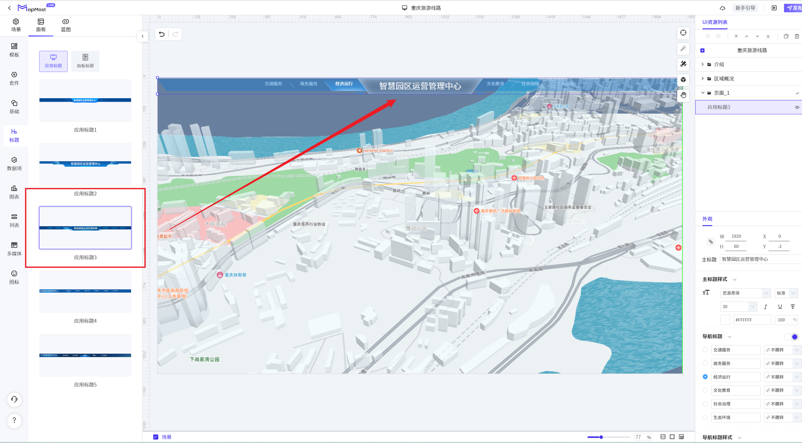This screenshot has width=802, height=443.
Task: Click the back arrow beside MapMost logo
Action: (9, 8)
